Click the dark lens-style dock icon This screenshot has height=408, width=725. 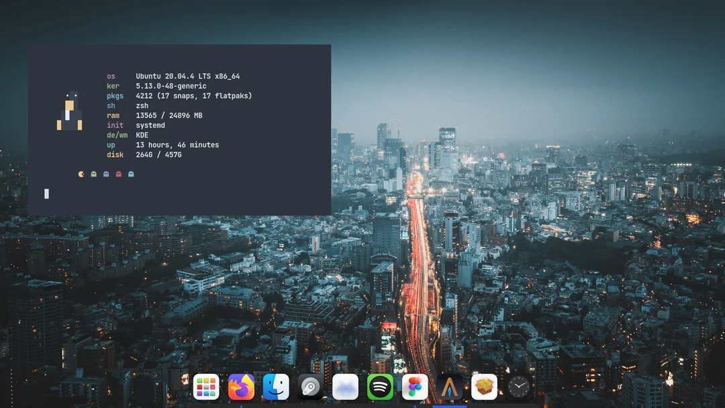pyautogui.click(x=310, y=387)
